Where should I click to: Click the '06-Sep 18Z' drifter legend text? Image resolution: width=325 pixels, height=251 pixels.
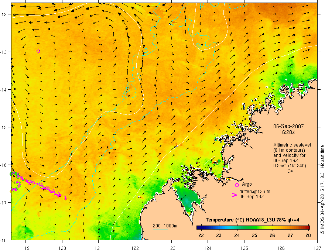[x=252, y=197]
